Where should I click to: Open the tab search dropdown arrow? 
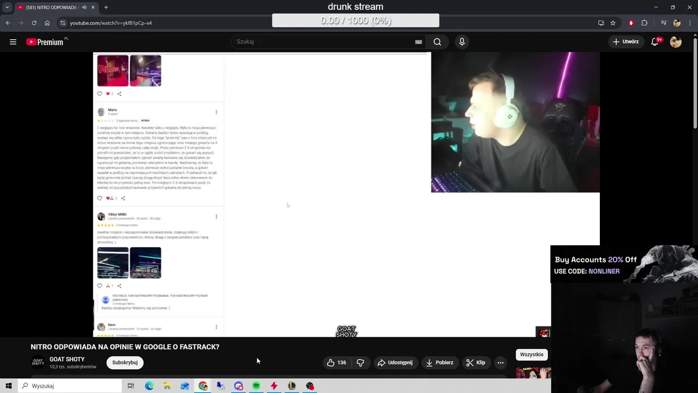point(7,8)
